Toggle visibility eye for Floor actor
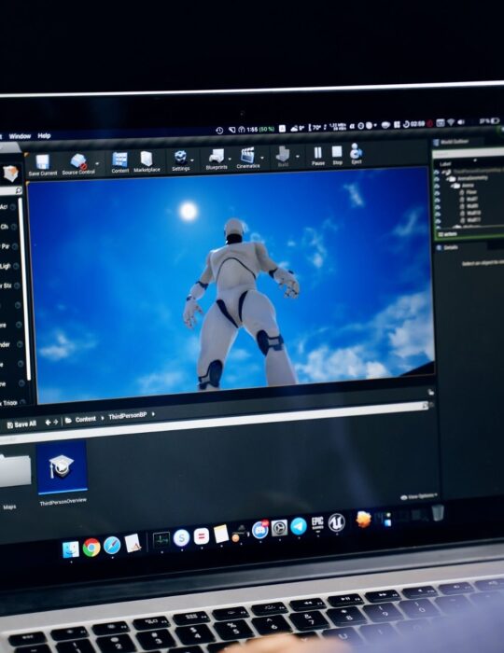The width and height of the screenshot is (504, 653). point(437,193)
